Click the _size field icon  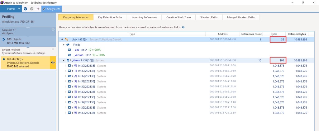click(x=70, y=50)
